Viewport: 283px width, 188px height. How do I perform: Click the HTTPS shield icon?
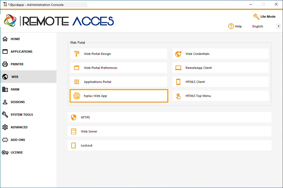pyautogui.click(x=74, y=117)
